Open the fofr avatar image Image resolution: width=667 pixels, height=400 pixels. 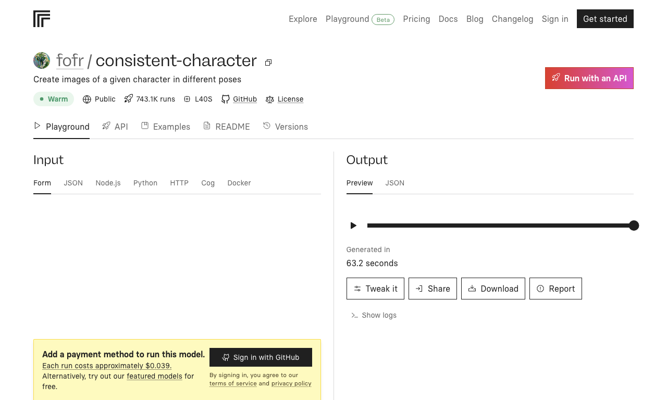[42, 60]
